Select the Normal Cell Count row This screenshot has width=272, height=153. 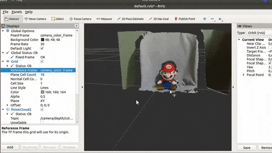[38, 79]
